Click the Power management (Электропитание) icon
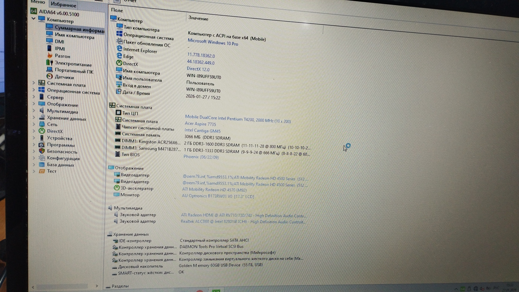The image size is (519, 292). click(49, 62)
